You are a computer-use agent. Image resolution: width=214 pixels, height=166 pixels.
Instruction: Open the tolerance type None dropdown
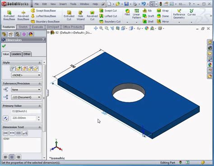[x=26, y=90]
